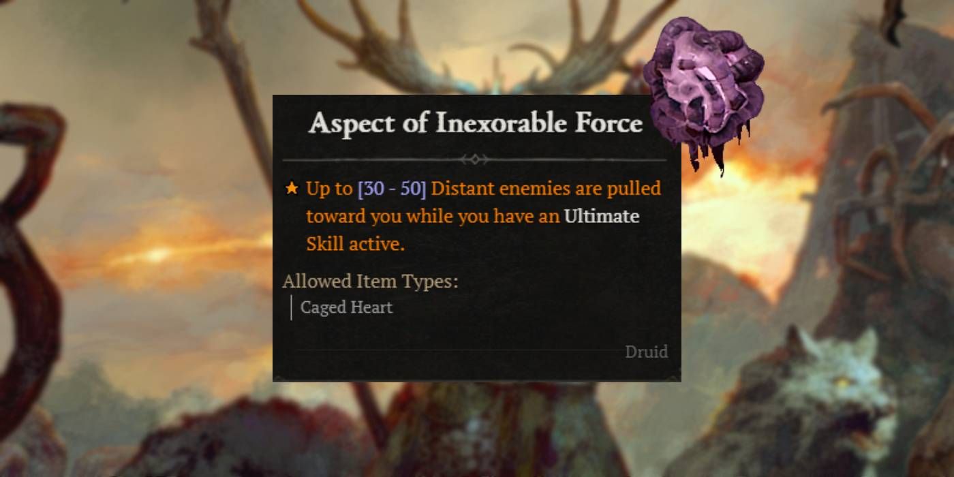Click the wolf head in the background
The height and width of the screenshot is (477, 954).
(838, 382)
